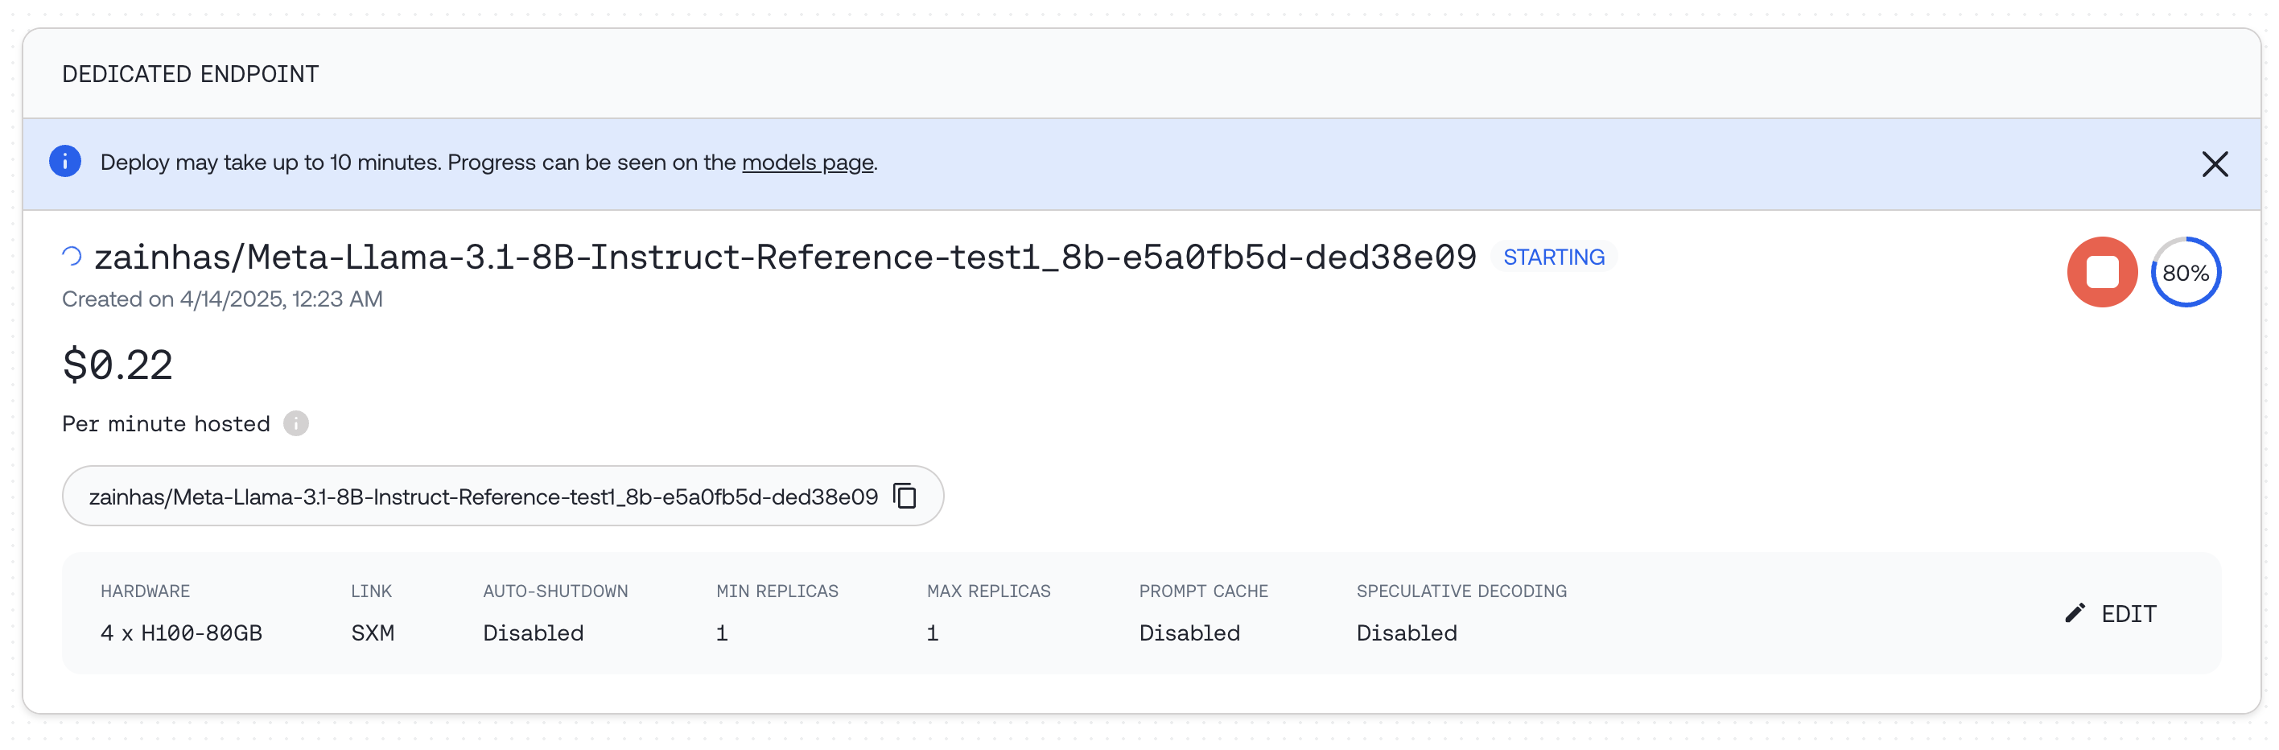Click the SXM link value
2279x750 pixels.
(x=373, y=633)
